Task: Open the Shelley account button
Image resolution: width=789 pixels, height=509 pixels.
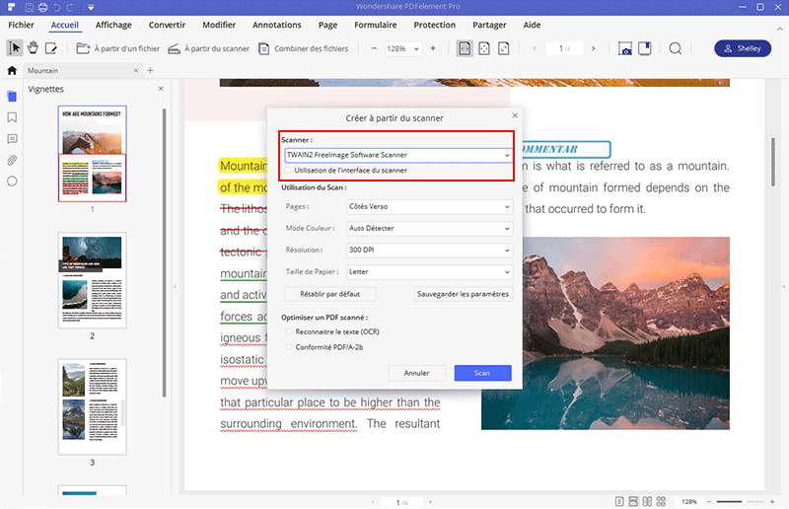Action: 743,48
